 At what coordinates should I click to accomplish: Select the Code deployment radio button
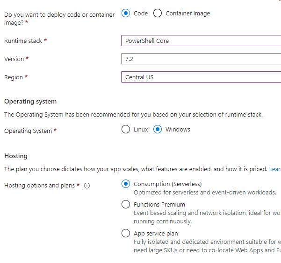[x=126, y=13]
